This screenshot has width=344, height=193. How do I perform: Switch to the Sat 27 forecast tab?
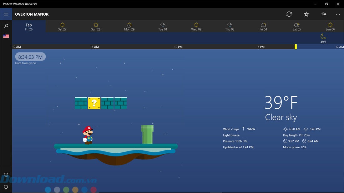coord(62,27)
